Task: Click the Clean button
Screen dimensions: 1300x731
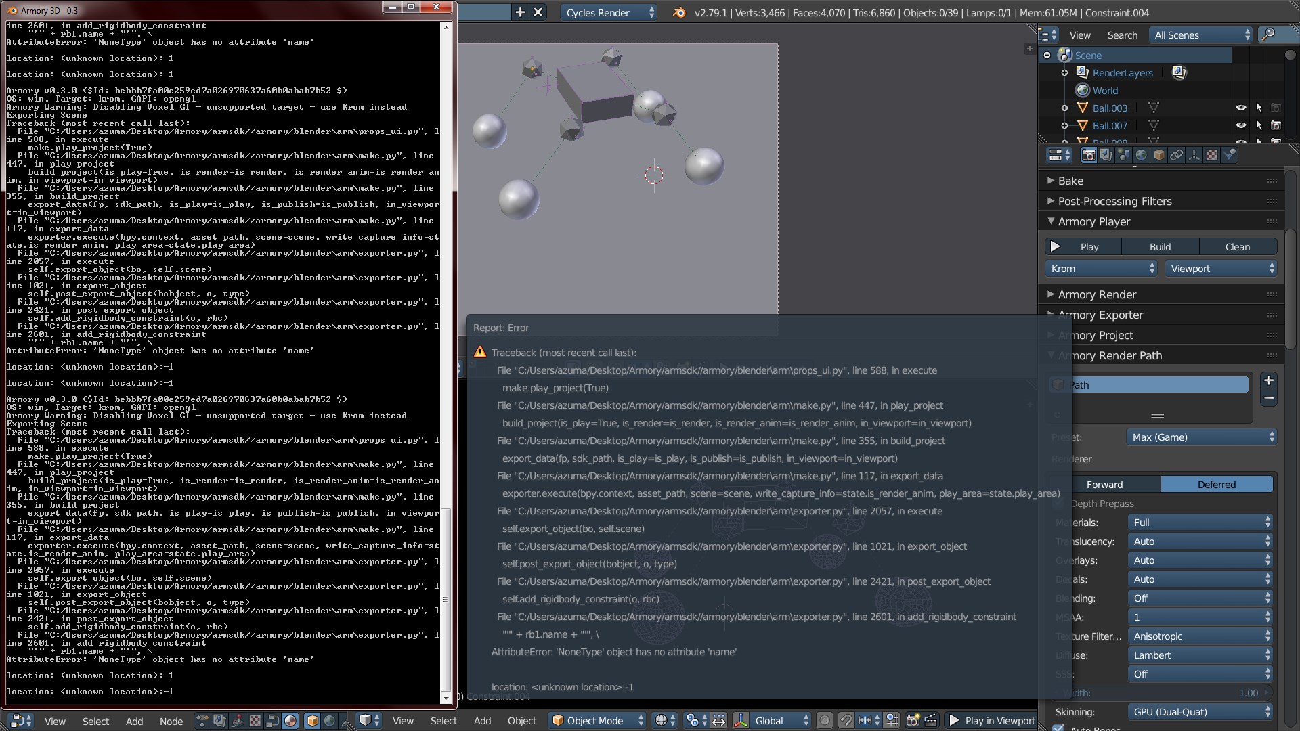Action: 1238,246
